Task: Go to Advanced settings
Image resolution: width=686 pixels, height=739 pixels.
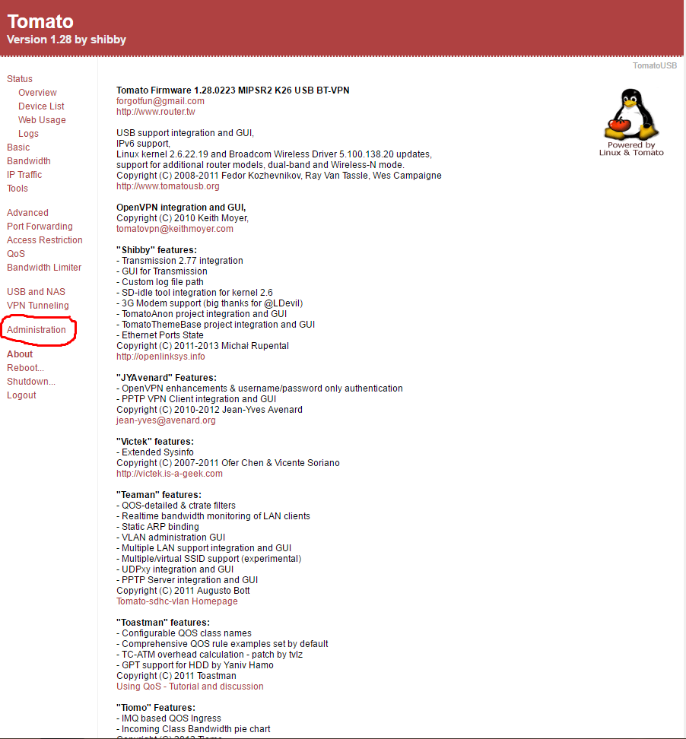Action: coord(27,213)
